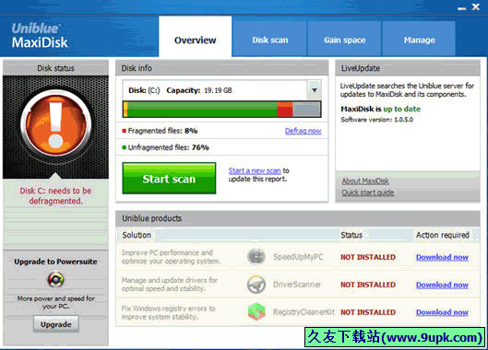488x350 pixels.
Task: Click the orange disk status warning icon
Action: pos(56,123)
